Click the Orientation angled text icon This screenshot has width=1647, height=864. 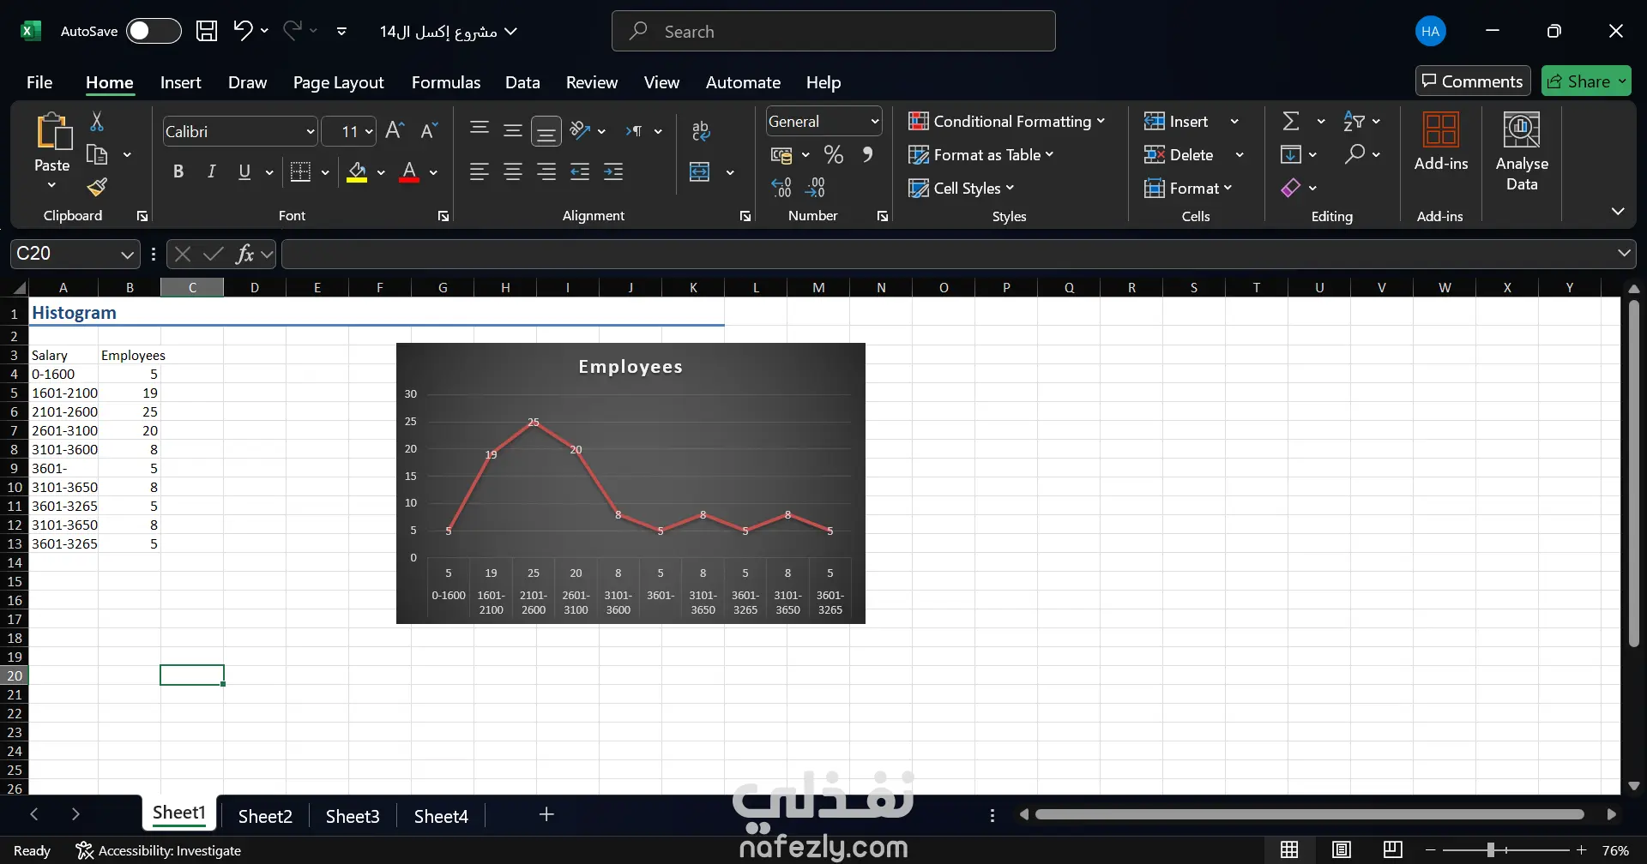(580, 130)
